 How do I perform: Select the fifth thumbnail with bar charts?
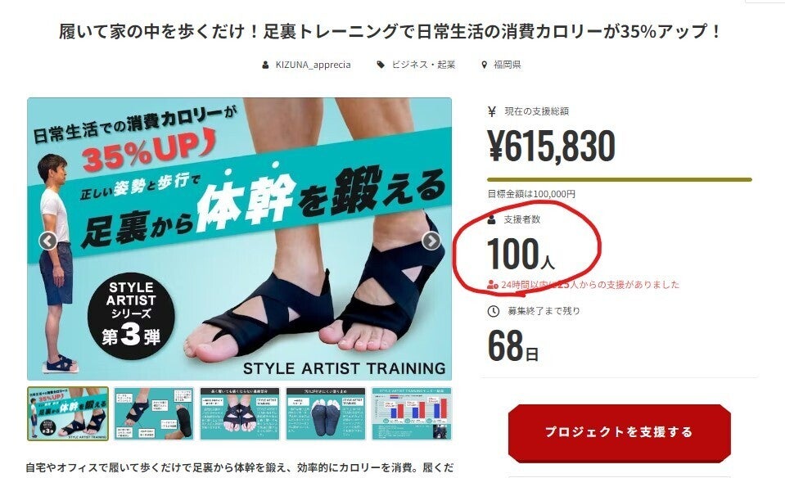tap(412, 413)
